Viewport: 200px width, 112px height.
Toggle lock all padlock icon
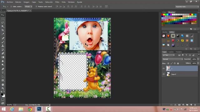(x=178, y=63)
